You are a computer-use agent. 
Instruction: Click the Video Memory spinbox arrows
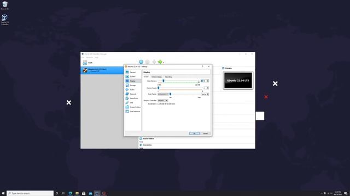[208, 81]
